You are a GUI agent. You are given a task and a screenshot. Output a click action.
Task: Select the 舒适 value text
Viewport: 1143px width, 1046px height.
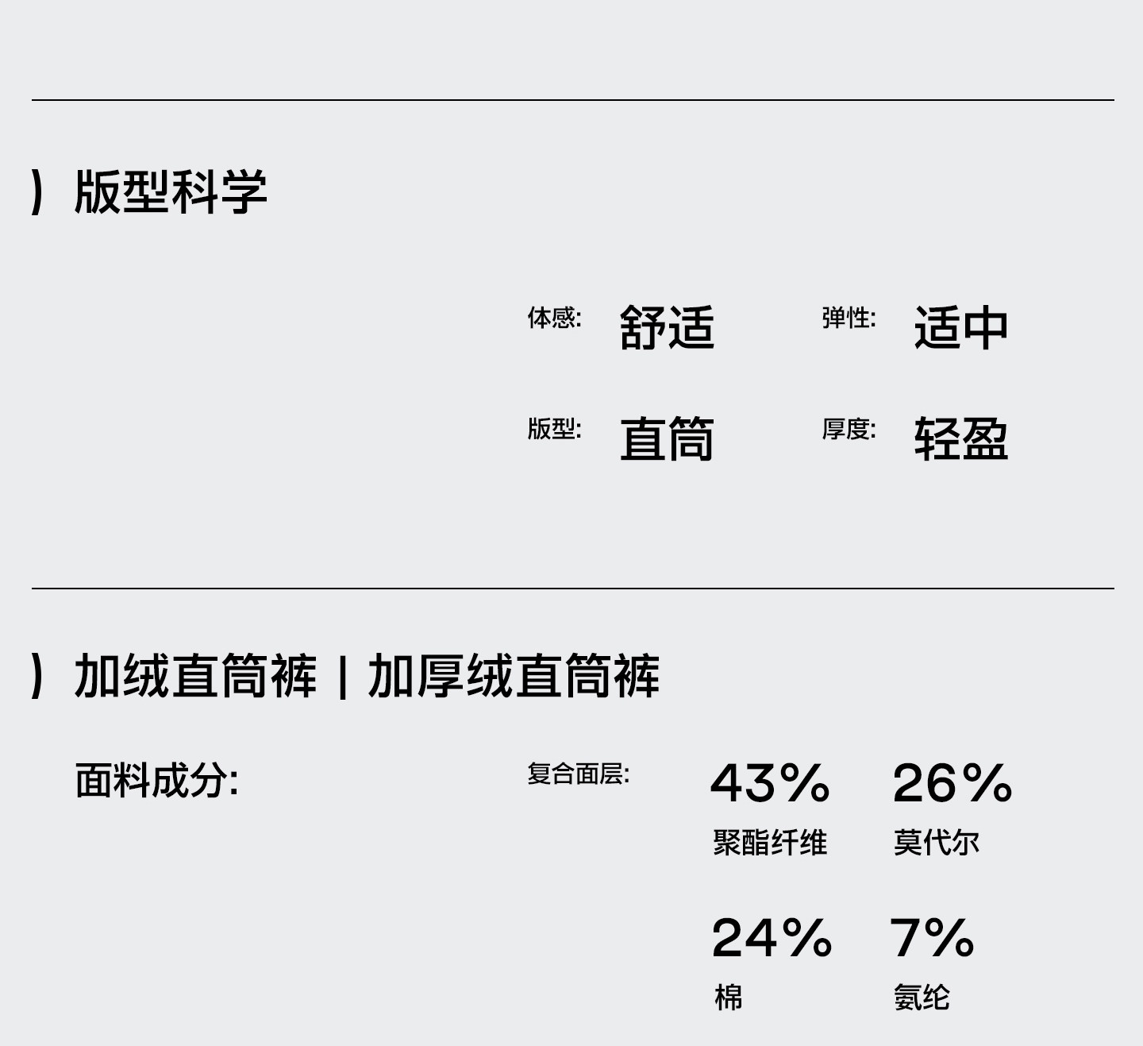point(667,327)
